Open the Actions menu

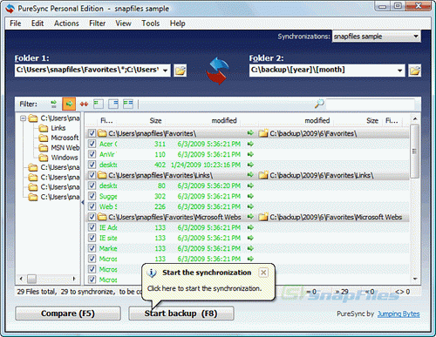[x=66, y=24]
